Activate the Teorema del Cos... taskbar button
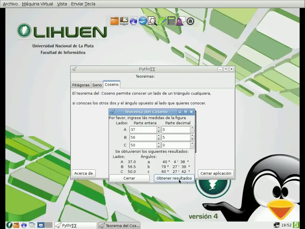Image resolution: width=305 pixels, height=229 pixels. [x=119, y=225]
